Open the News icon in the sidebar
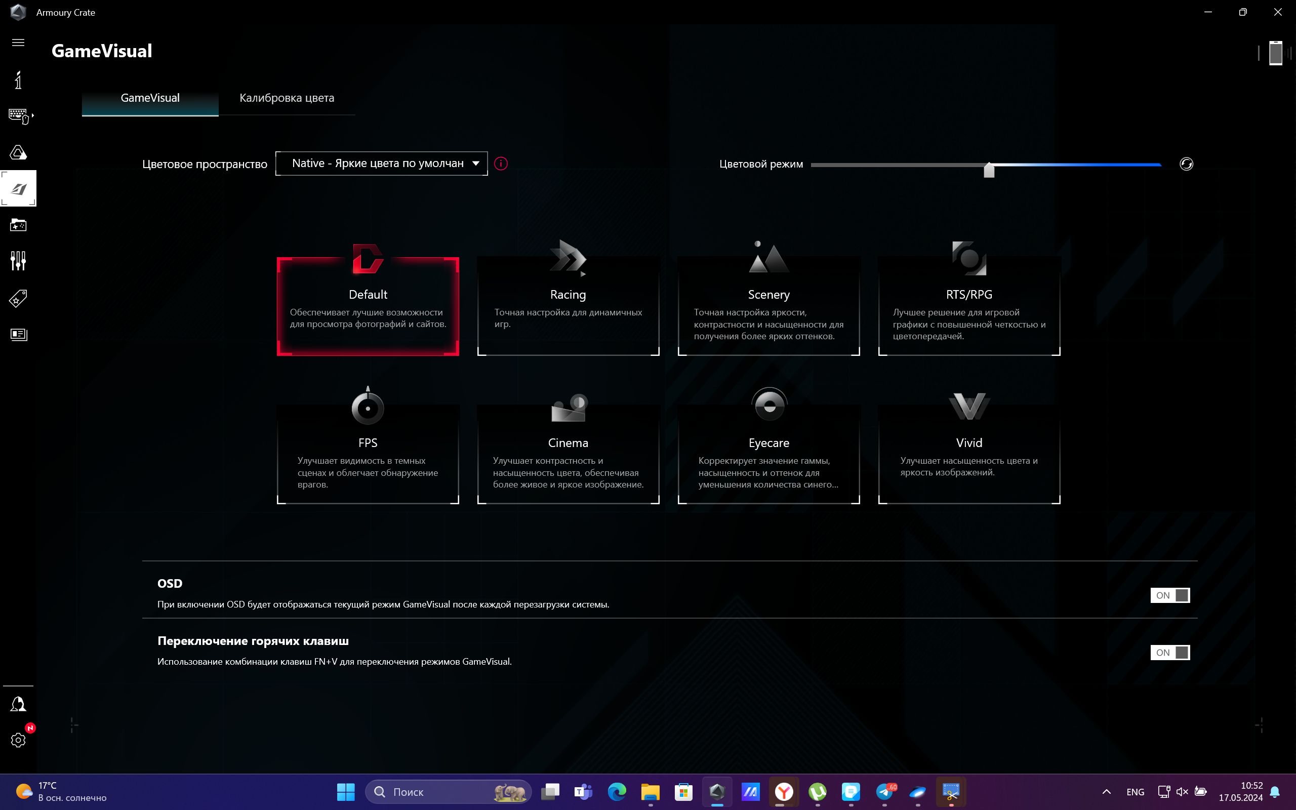The height and width of the screenshot is (810, 1296). point(18,335)
